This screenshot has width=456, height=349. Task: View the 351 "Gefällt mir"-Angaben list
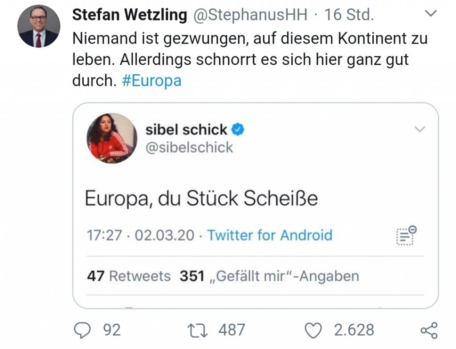pyautogui.click(x=269, y=276)
